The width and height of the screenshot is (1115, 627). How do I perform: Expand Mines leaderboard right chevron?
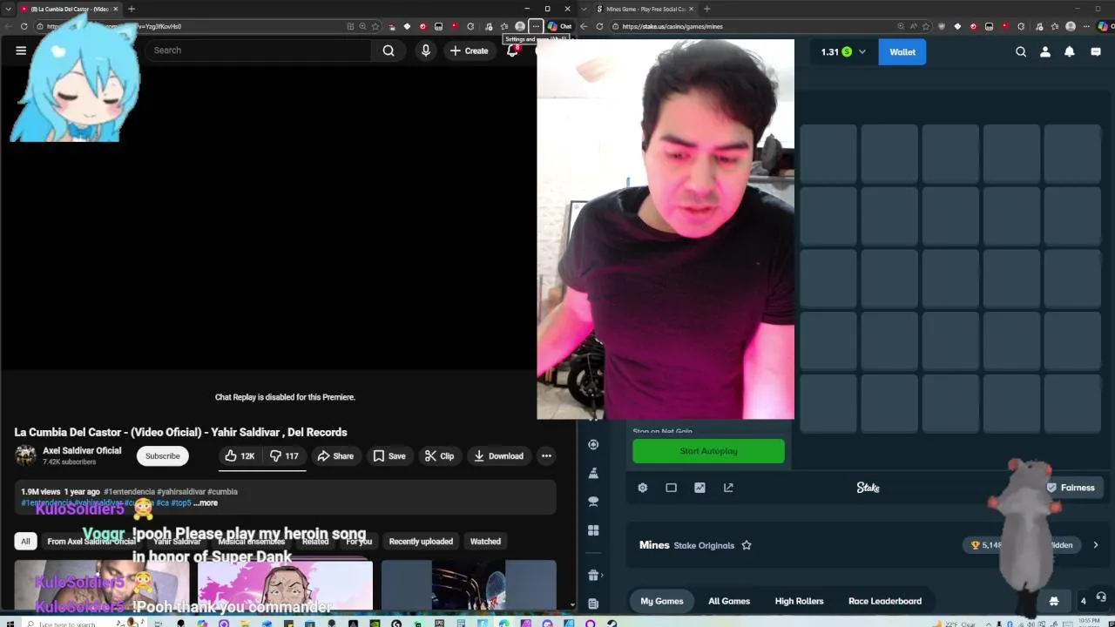(x=1096, y=545)
